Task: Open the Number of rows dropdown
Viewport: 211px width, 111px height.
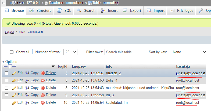Action: (x=70, y=52)
